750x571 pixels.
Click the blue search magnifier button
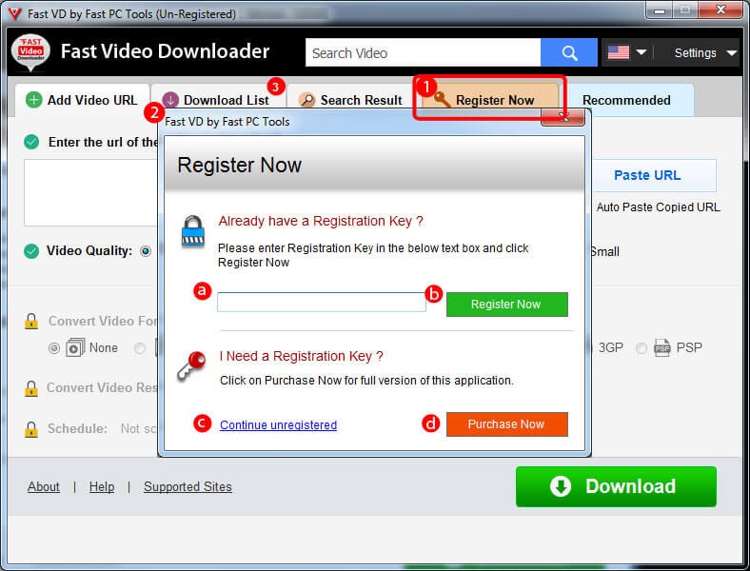569,52
